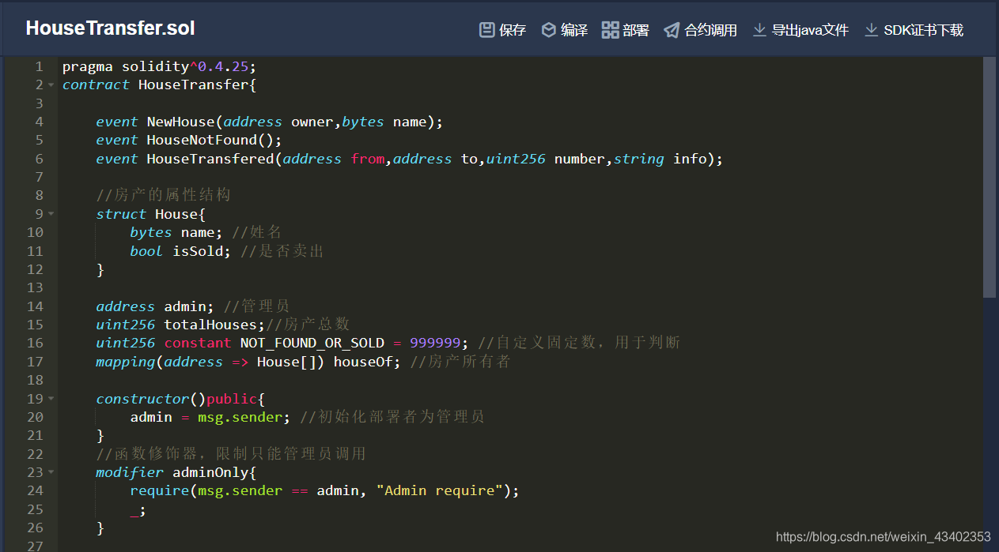The width and height of the screenshot is (999, 552).
Task: Click the editor vertical scrollbar thumb
Action: point(990,177)
